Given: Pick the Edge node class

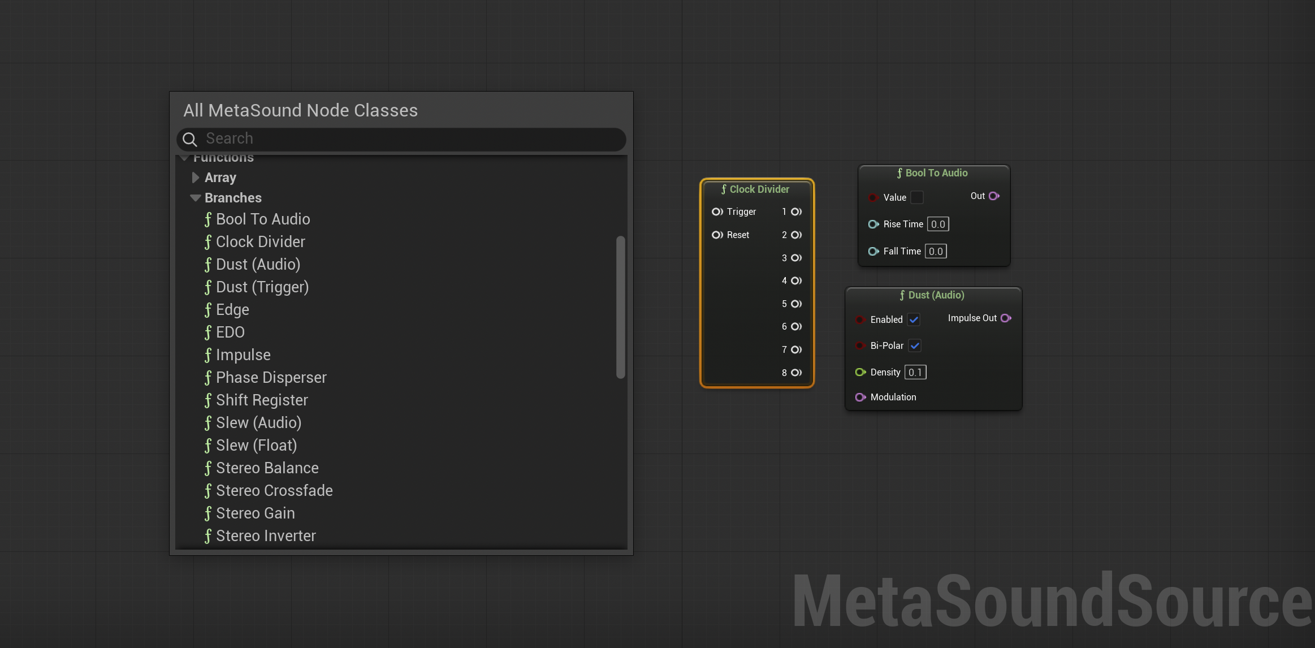Looking at the screenshot, I should [x=232, y=310].
